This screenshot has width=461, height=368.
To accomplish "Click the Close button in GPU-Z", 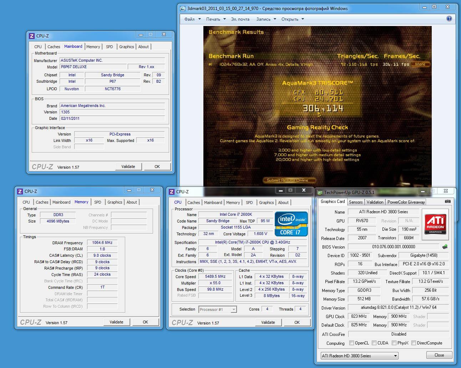I will point(439,355).
